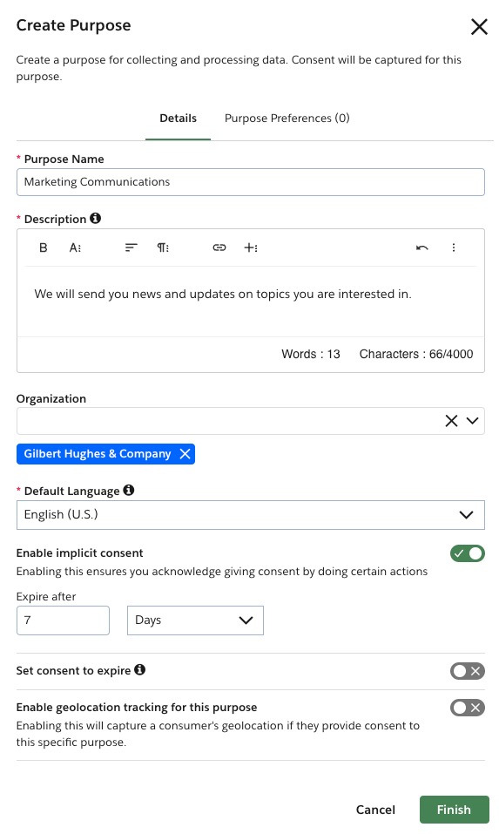Open the insert more options plus icon
Screen dimensions: 499x834
tap(251, 247)
